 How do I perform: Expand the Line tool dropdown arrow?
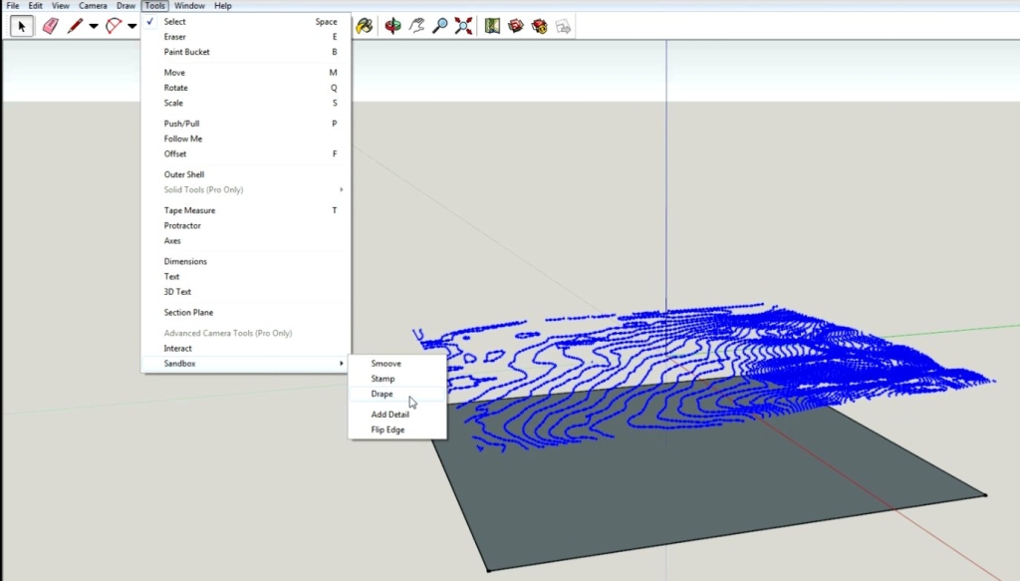(94, 26)
